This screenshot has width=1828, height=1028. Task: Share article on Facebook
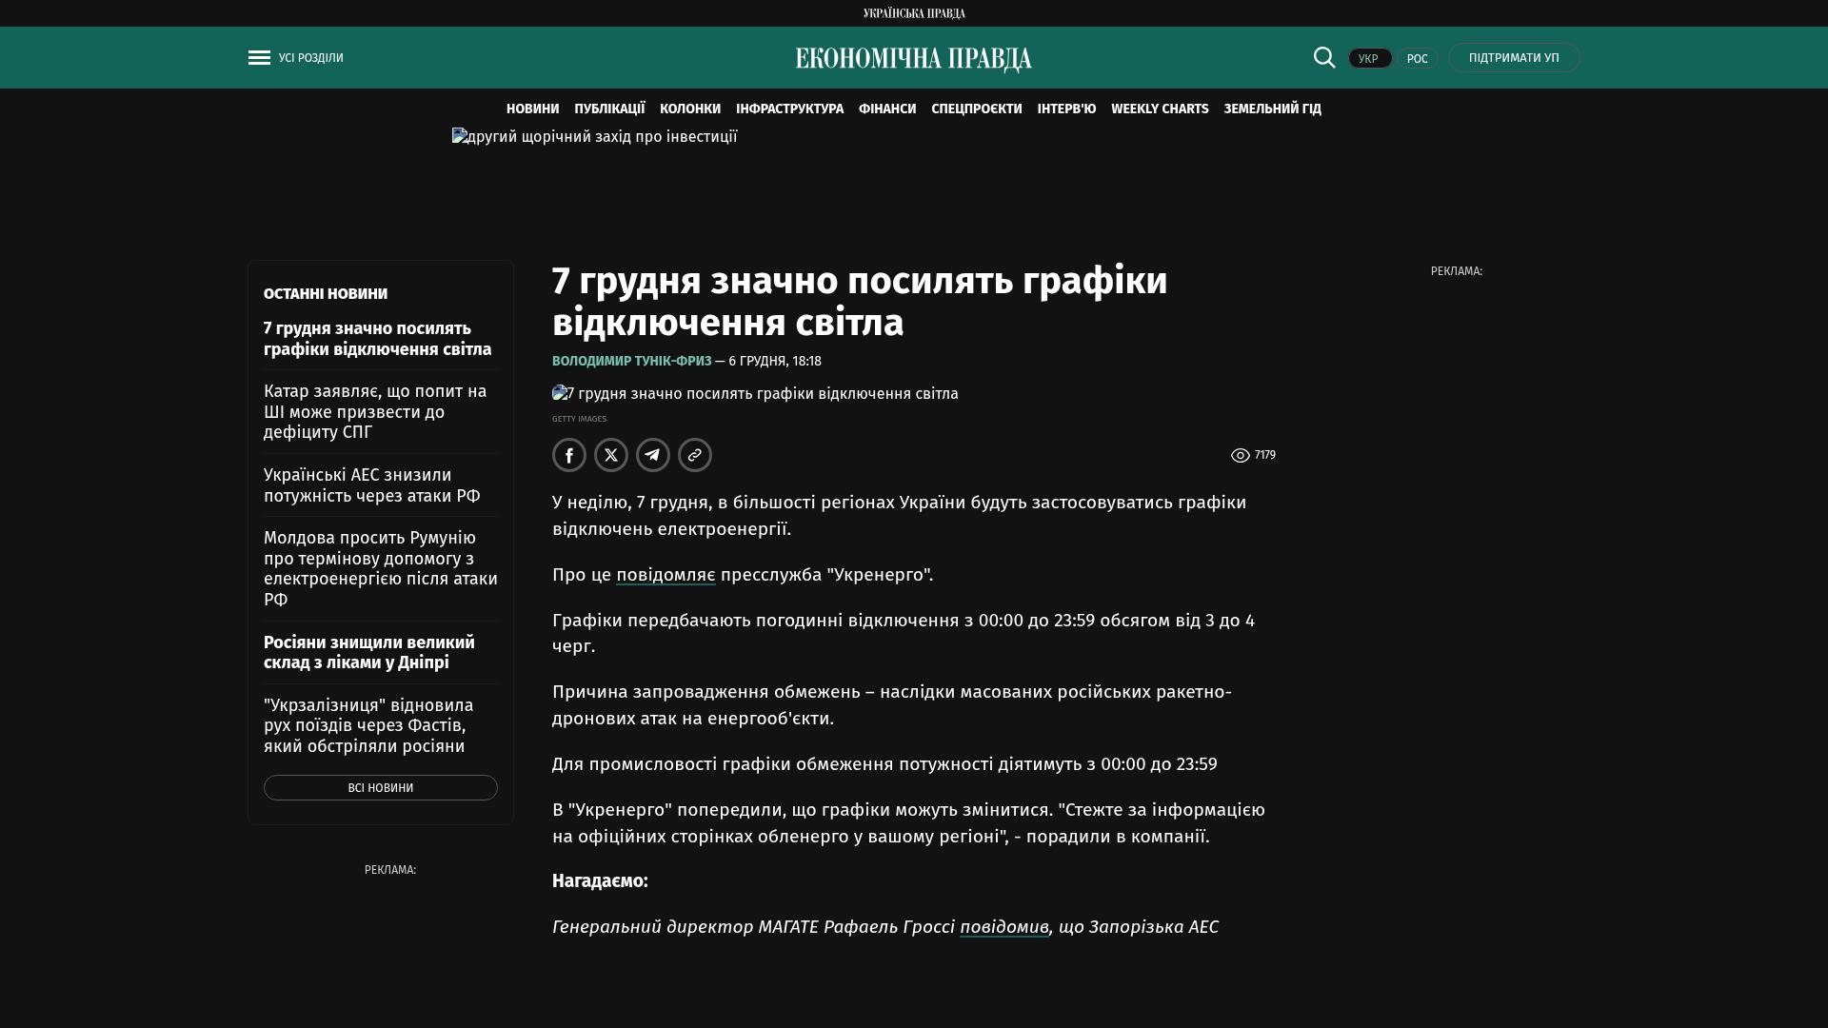(569, 455)
